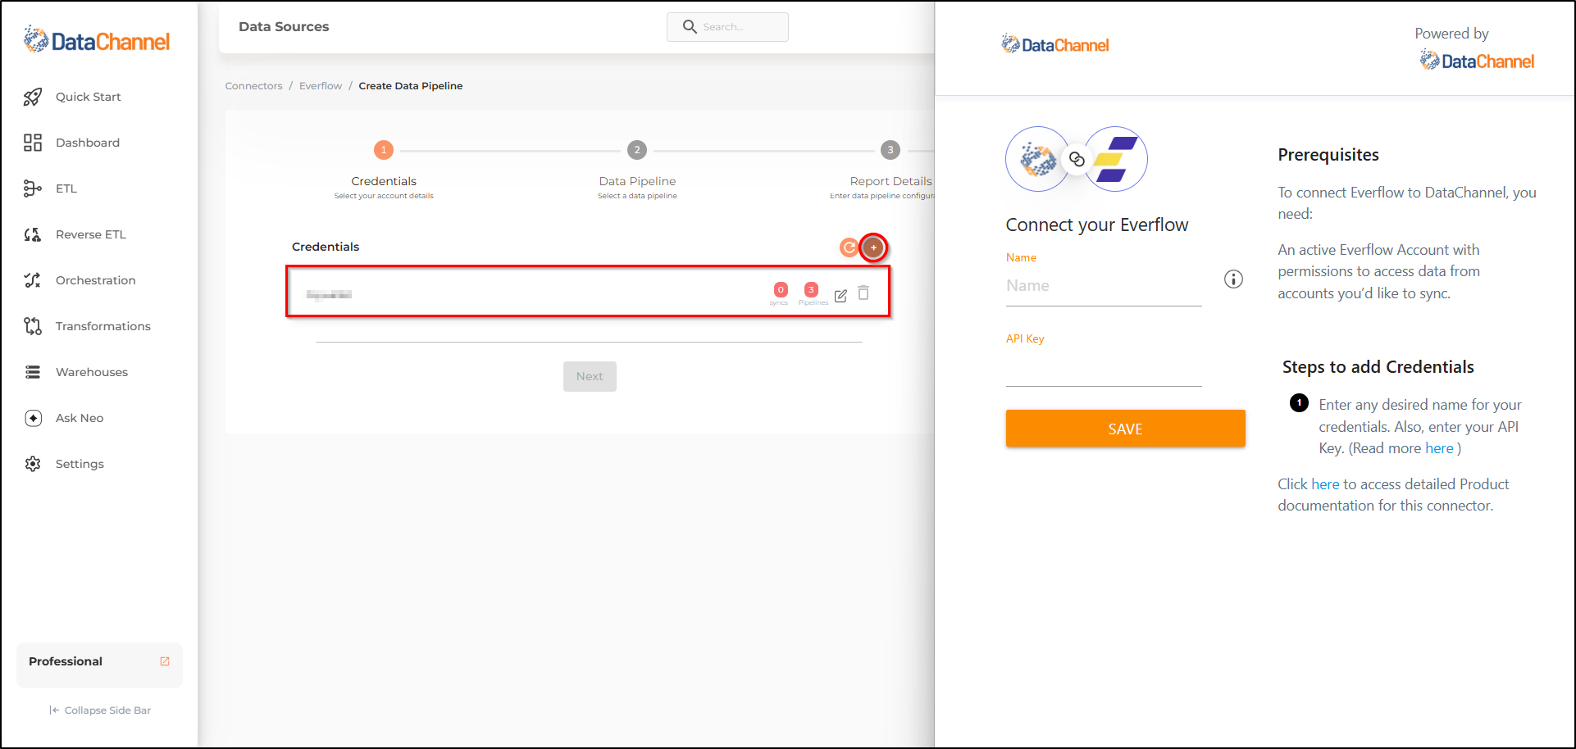Click the DataChannel logo in the sidebar
Screen dimensions: 1576x749
coord(97,39)
